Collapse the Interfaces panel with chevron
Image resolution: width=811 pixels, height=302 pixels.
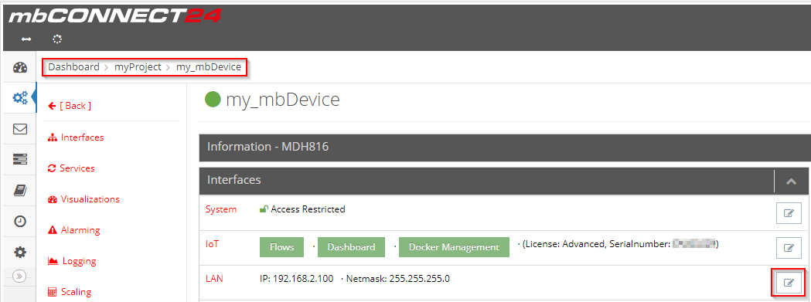tap(791, 182)
